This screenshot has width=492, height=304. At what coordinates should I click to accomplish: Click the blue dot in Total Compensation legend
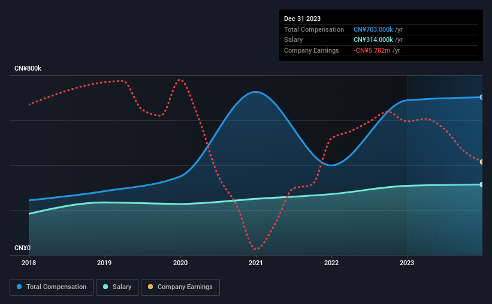point(19,287)
